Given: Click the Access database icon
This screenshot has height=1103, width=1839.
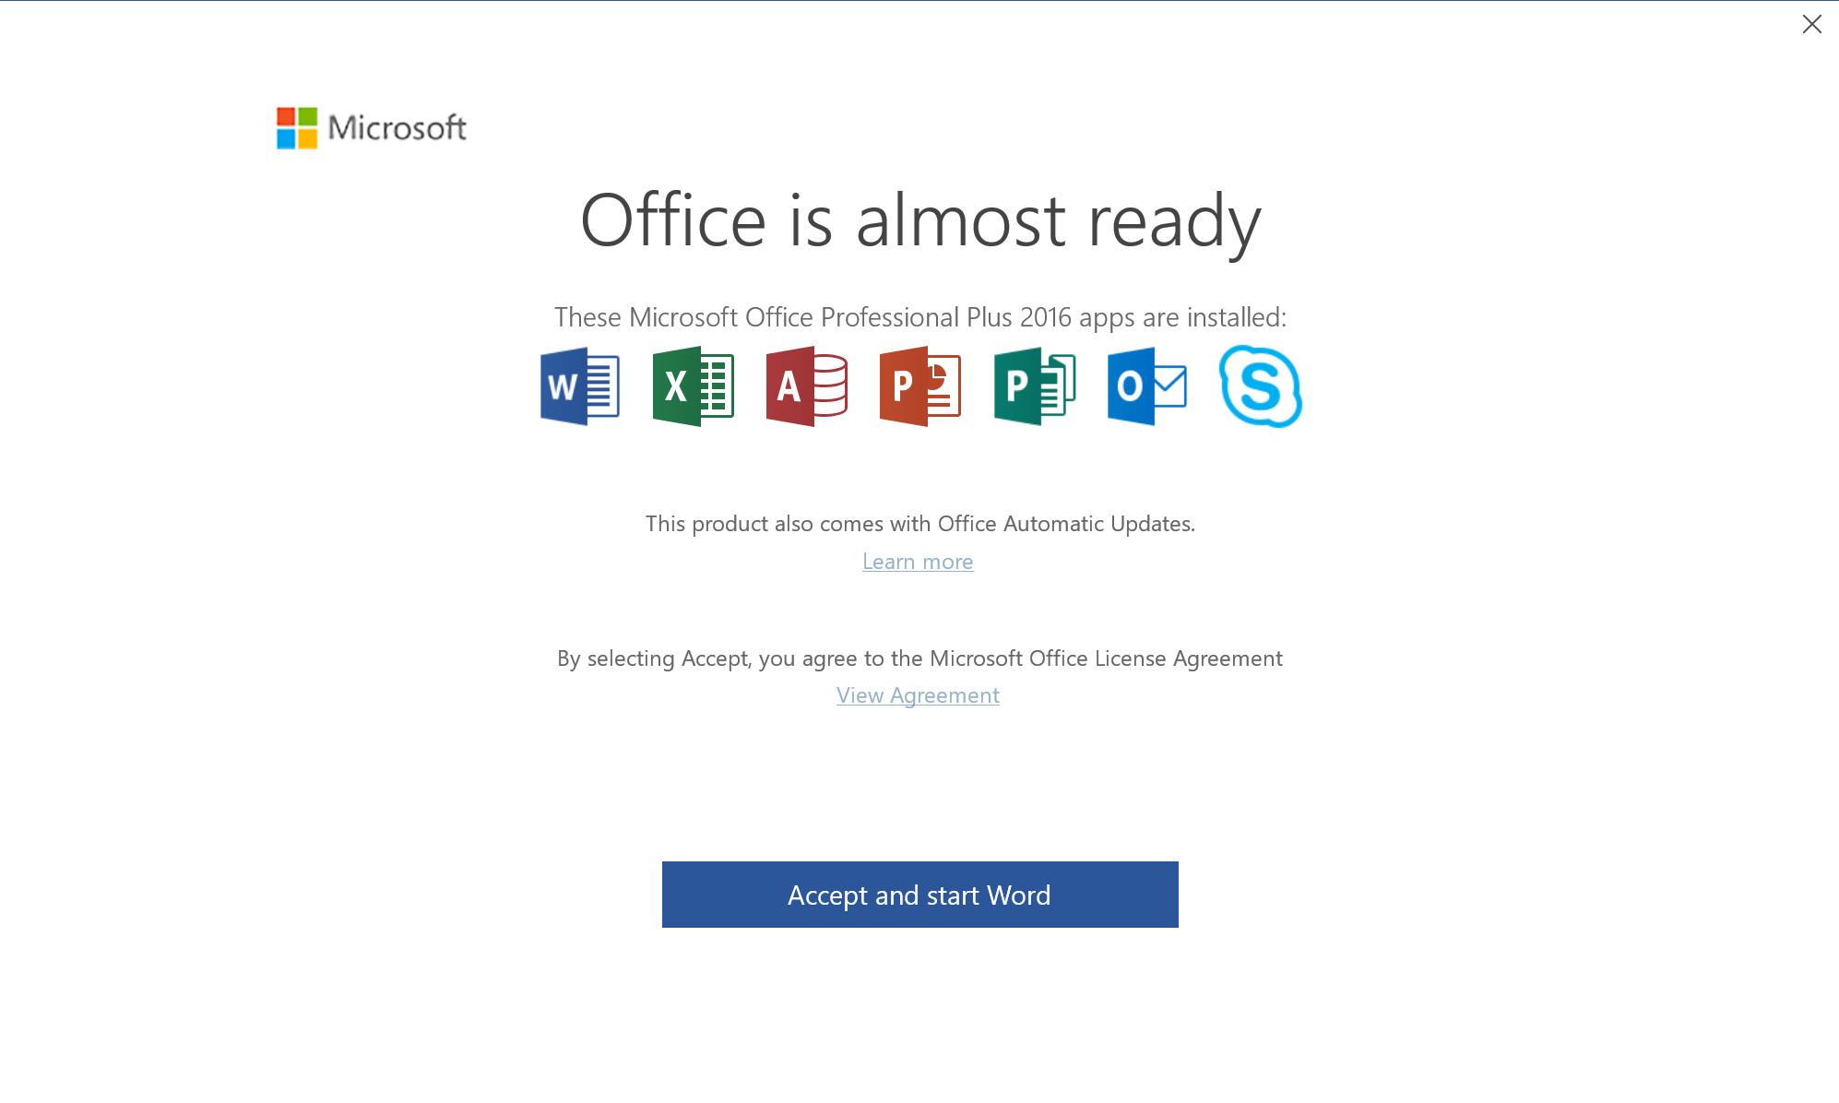Looking at the screenshot, I should pyautogui.click(x=807, y=386).
